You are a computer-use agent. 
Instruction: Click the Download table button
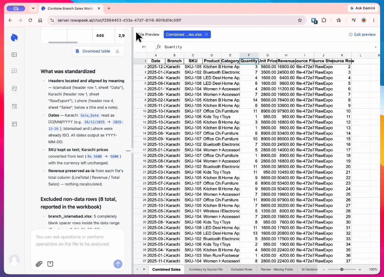click(98, 51)
